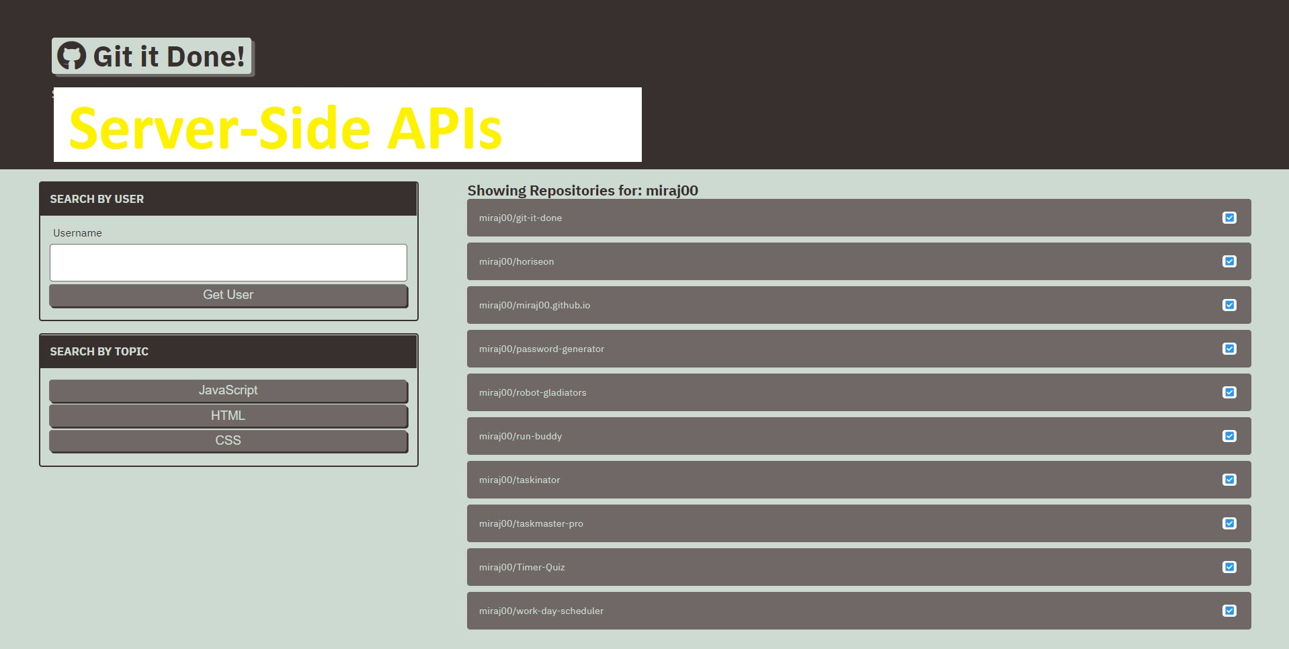Open the miraj00/taskinator repository

859,480
